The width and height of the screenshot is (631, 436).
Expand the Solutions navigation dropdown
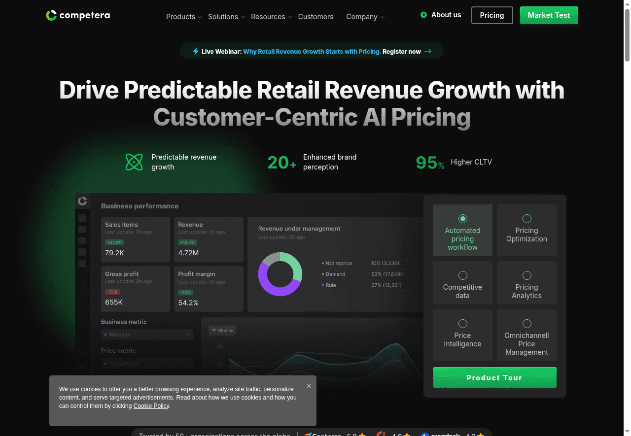226,17
